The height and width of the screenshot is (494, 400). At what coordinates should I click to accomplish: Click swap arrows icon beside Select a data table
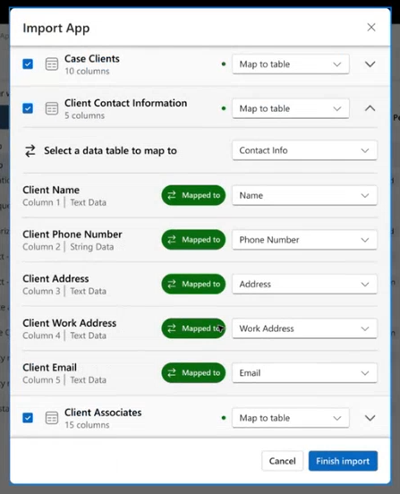(x=30, y=150)
